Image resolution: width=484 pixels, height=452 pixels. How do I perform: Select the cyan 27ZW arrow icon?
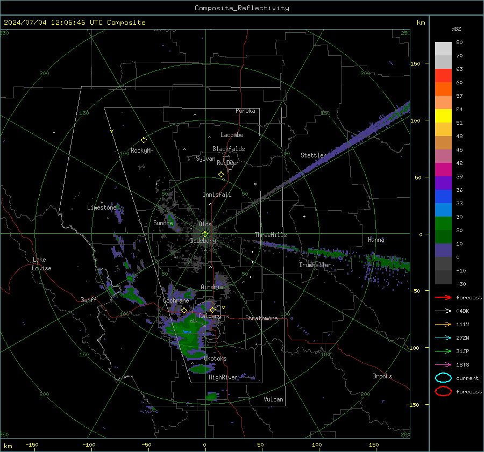tap(443, 338)
